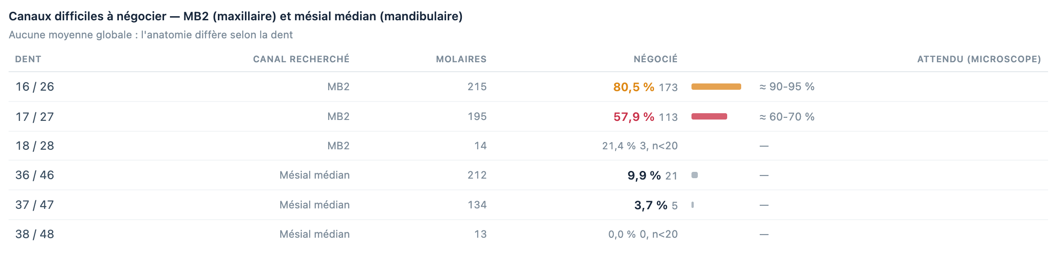The image size is (1058, 258).
Task: Click the small grey 9,9 % bar
Action: [x=695, y=175]
